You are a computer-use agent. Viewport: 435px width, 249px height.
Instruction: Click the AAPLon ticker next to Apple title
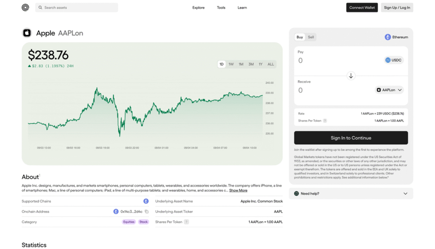pos(71,33)
